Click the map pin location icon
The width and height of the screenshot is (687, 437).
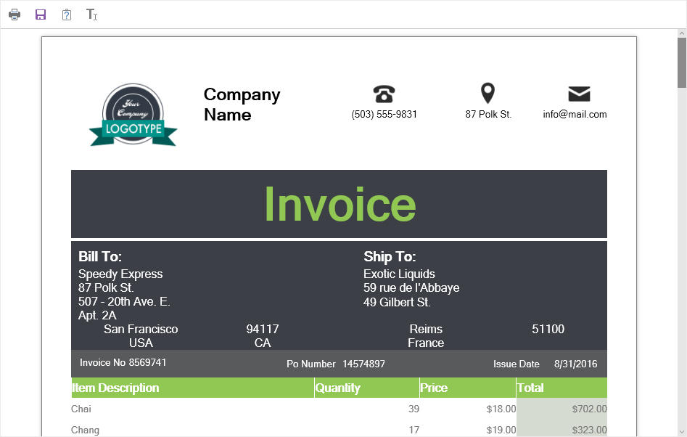(488, 93)
